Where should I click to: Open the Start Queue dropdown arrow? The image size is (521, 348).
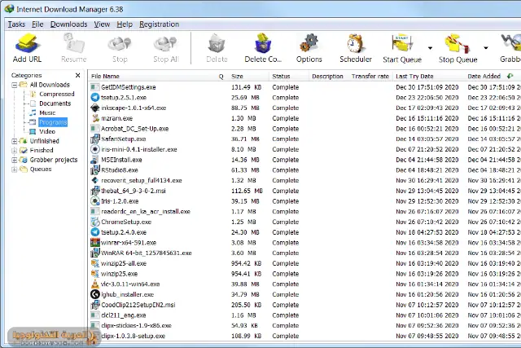click(430, 48)
